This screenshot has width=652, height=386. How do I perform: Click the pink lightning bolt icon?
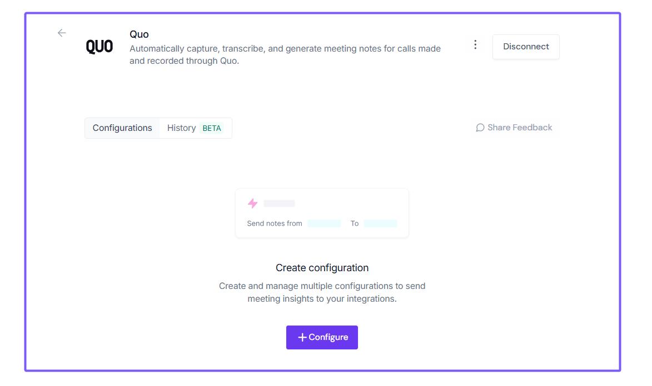[x=253, y=204]
